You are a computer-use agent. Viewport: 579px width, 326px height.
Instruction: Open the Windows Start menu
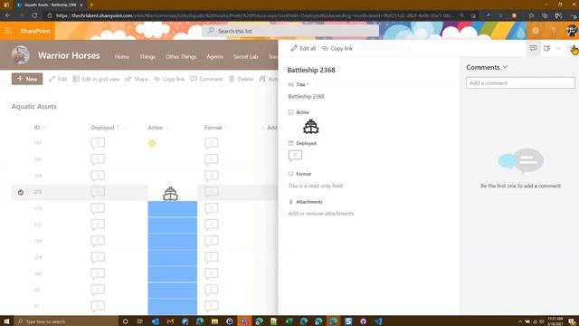click(x=6, y=321)
